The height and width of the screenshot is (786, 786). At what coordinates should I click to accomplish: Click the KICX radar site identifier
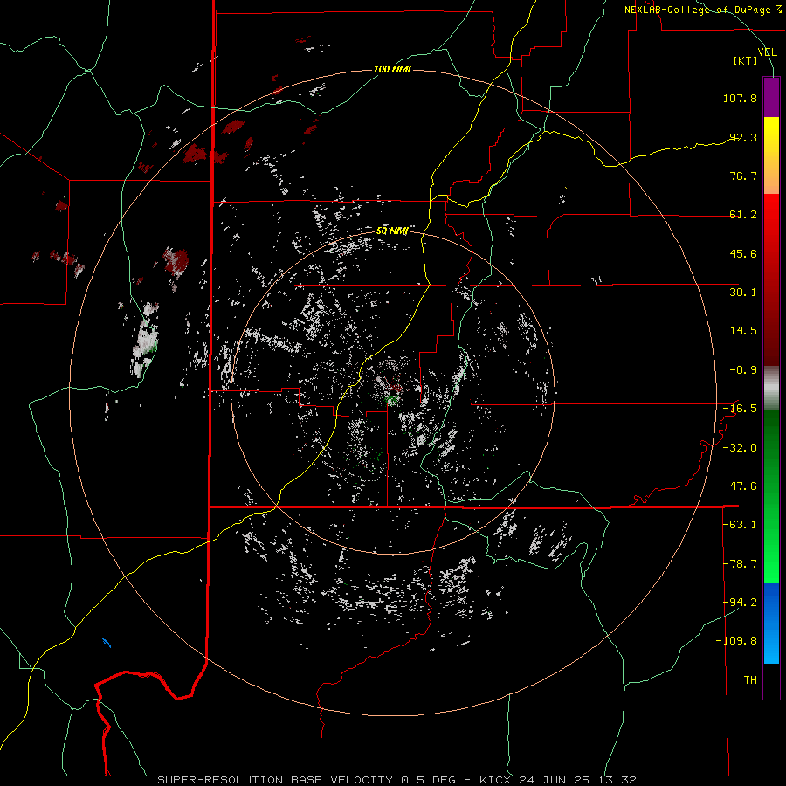[x=493, y=780]
